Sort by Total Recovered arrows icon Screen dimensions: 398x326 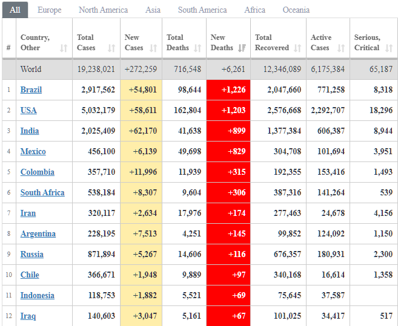(x=297, y=48)
